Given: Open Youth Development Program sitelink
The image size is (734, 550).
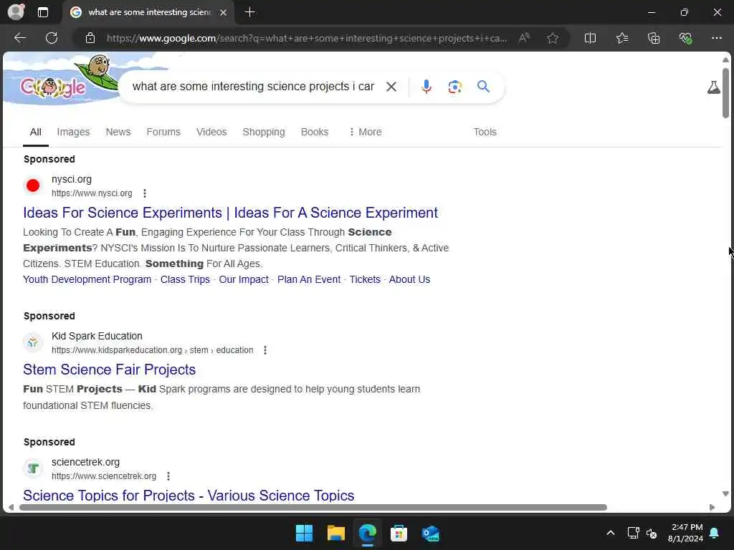Looking at the screenshot, I should pos(87,279).
